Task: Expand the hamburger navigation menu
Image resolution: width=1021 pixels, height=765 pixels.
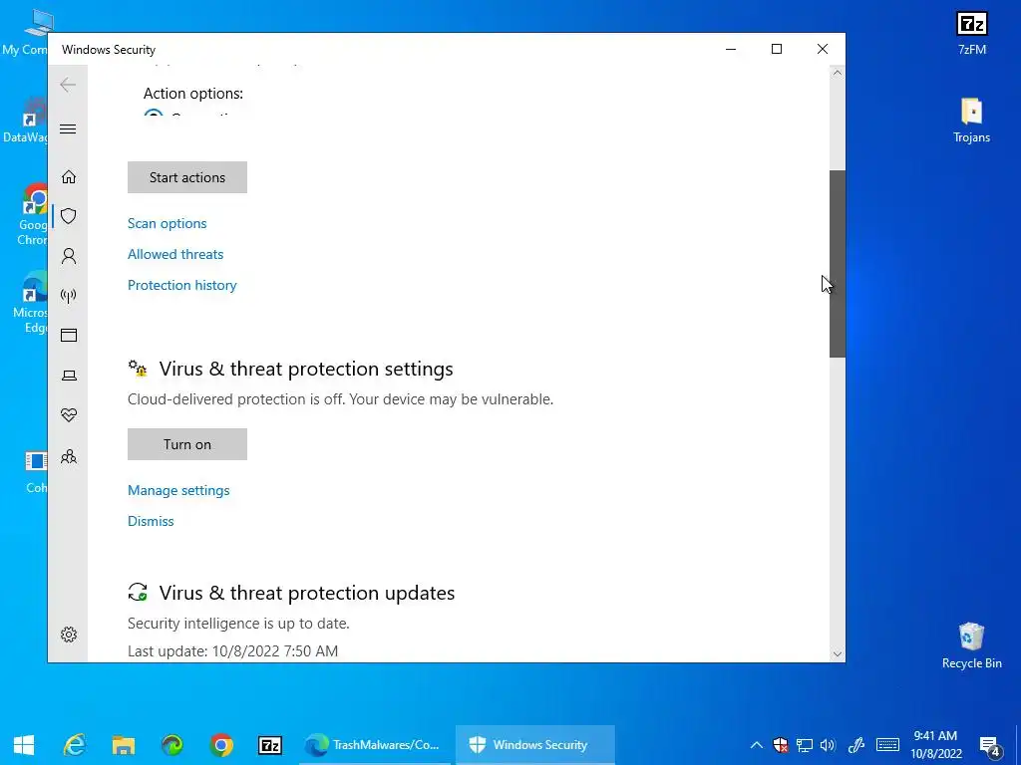Action: coord(68,128)
